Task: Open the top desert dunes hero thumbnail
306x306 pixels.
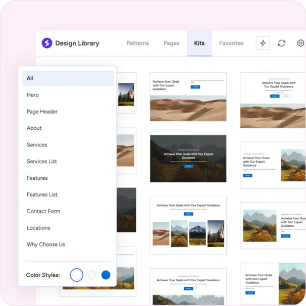Action: pos(188,96)
